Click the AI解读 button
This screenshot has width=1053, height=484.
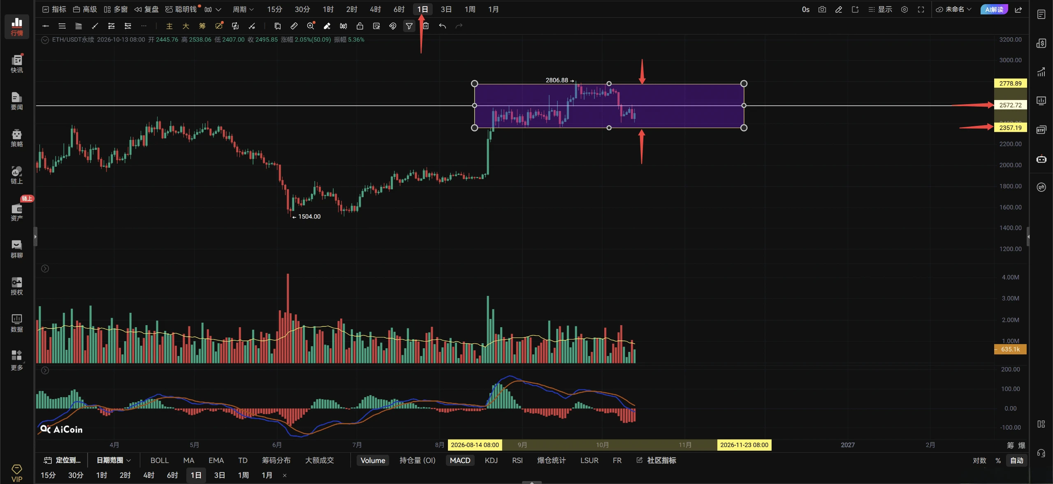[994, 9]
